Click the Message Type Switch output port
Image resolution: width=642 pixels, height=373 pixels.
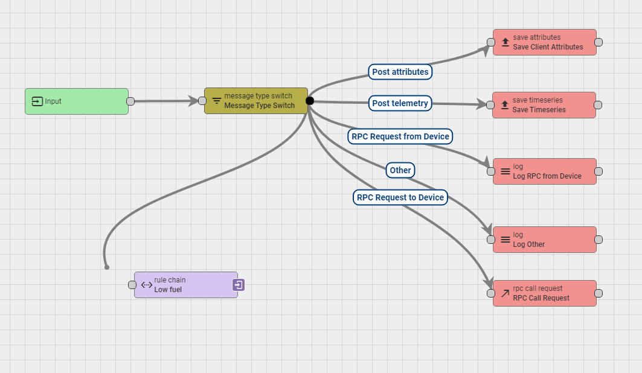point(310,101)
